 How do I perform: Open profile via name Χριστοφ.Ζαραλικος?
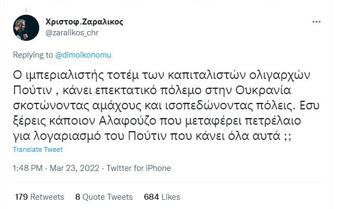tap(84, 22)
